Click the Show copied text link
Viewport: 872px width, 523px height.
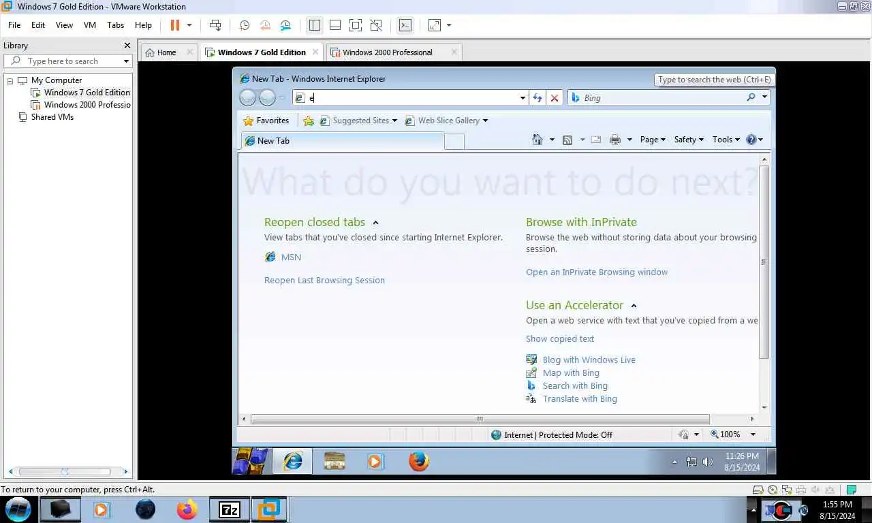[560, 339]
